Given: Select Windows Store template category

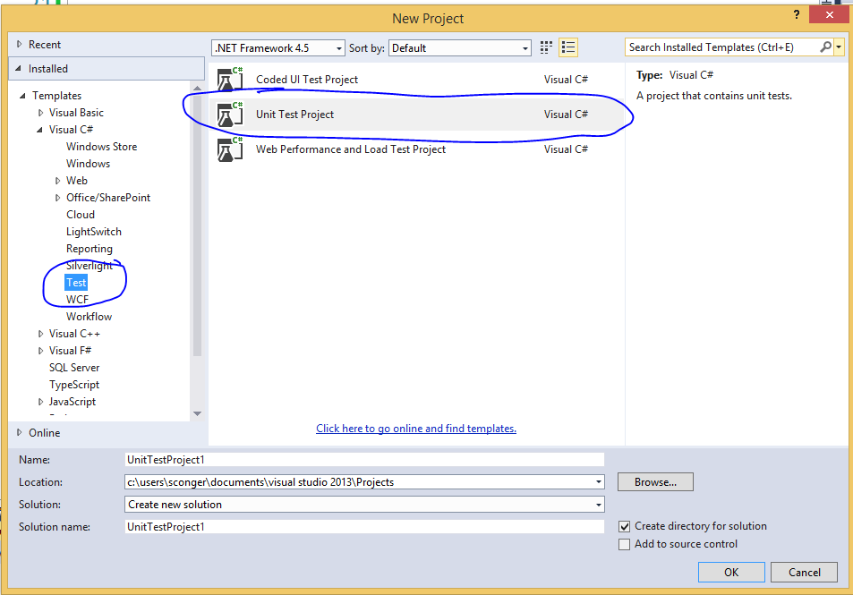Looking at the screenshot, I should coord(101,147).
